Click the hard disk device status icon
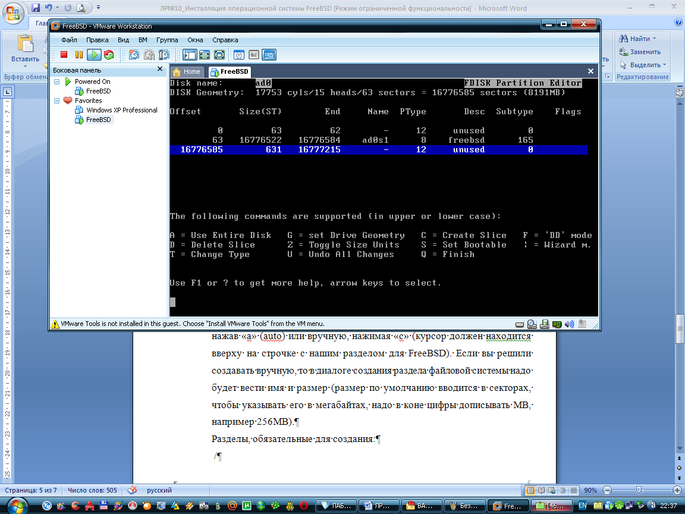Viewport: 685px width, 514px height. coord(520,324)
